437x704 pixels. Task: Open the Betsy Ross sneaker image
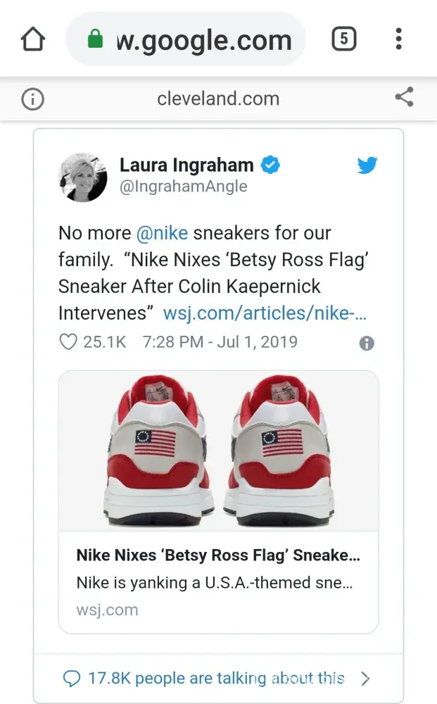pos(218,451)
